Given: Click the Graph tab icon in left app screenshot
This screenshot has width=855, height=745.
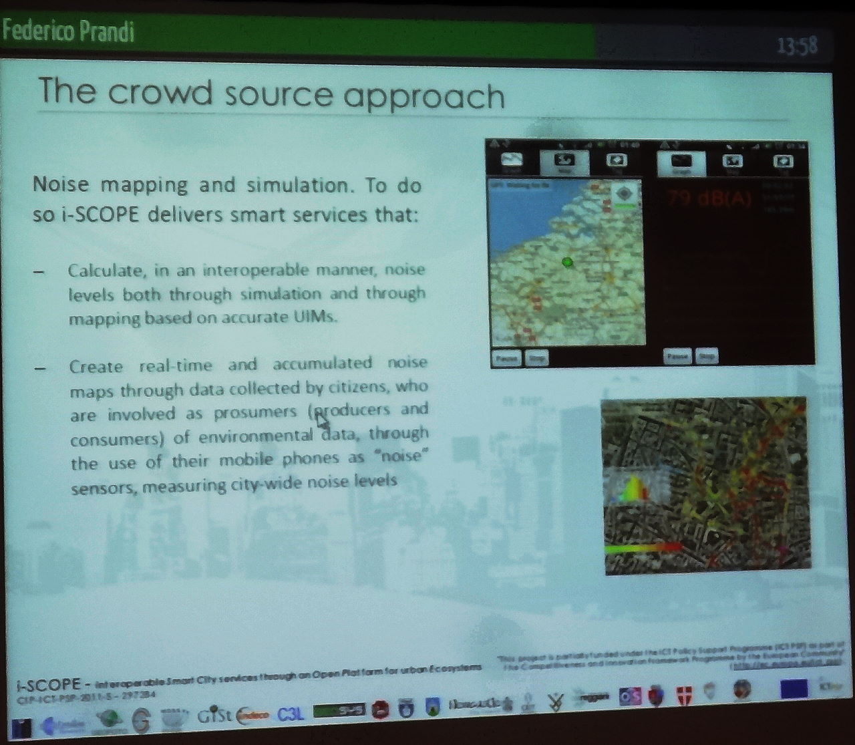Looking at the screenshot, I should coord(511,162).
